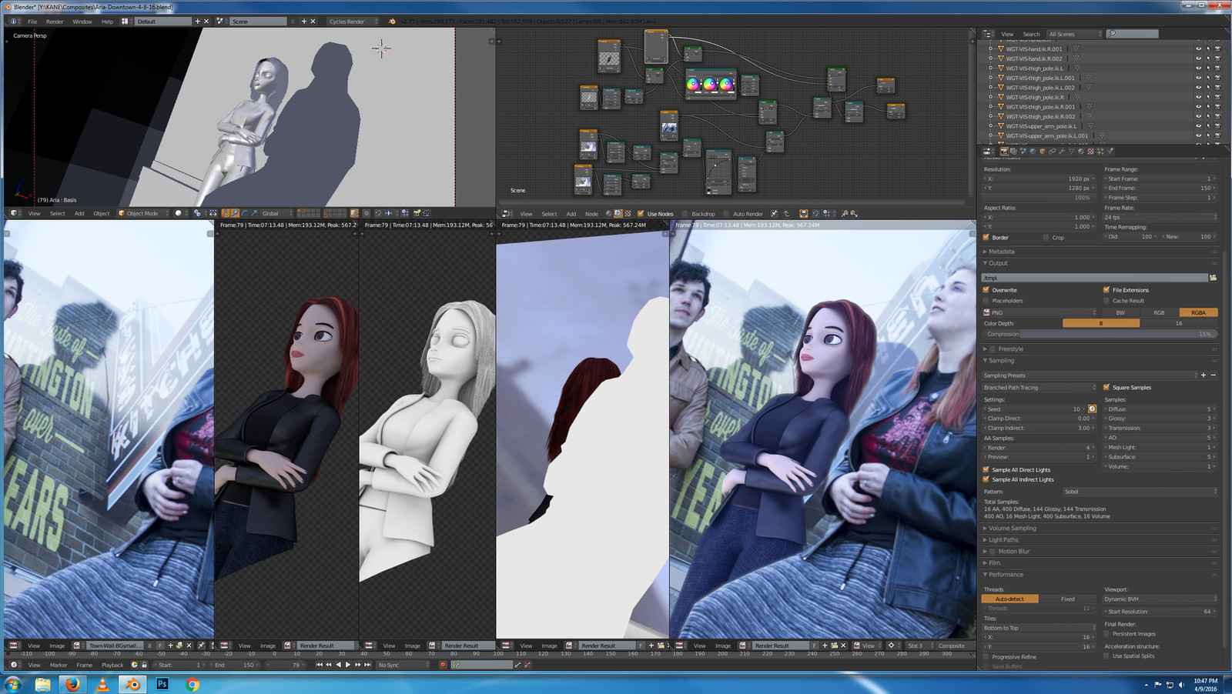Open the Render Layers properties tab

tap(1013, 151)
